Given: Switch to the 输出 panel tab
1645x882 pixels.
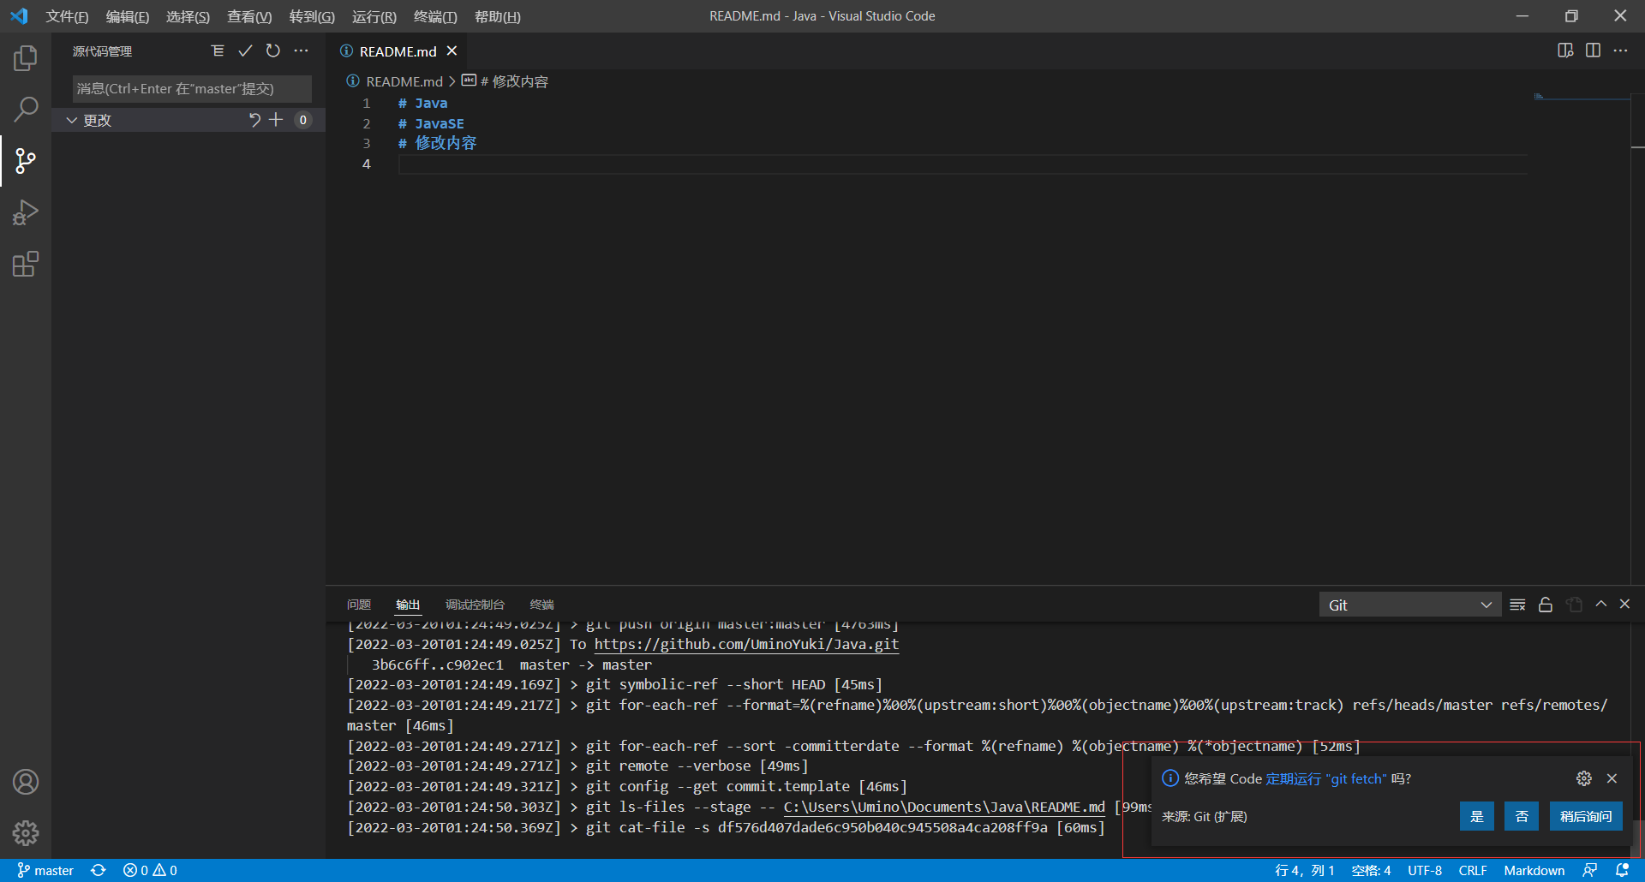Looking at the screenshot, I should click(408, 605).
